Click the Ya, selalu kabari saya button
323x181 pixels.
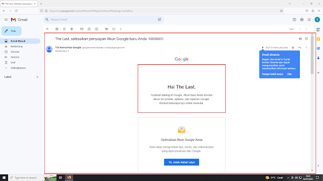pyautogui.click(x=182, y=162)
